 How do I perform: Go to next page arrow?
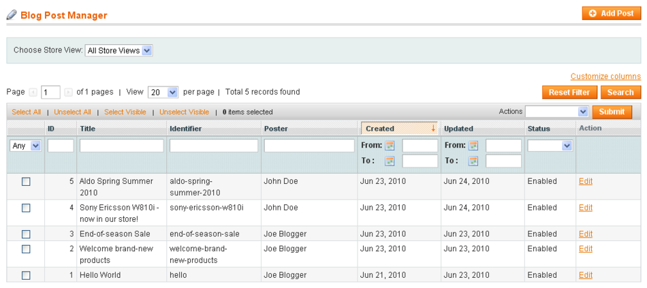68,92
